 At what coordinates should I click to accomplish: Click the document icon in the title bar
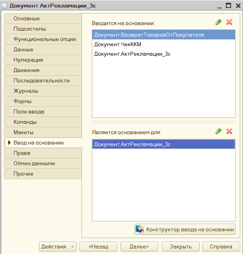pos(5,6)
